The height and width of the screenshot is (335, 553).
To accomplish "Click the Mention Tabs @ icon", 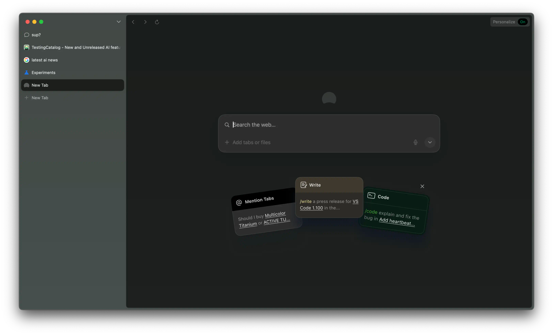I will (239, 203).
